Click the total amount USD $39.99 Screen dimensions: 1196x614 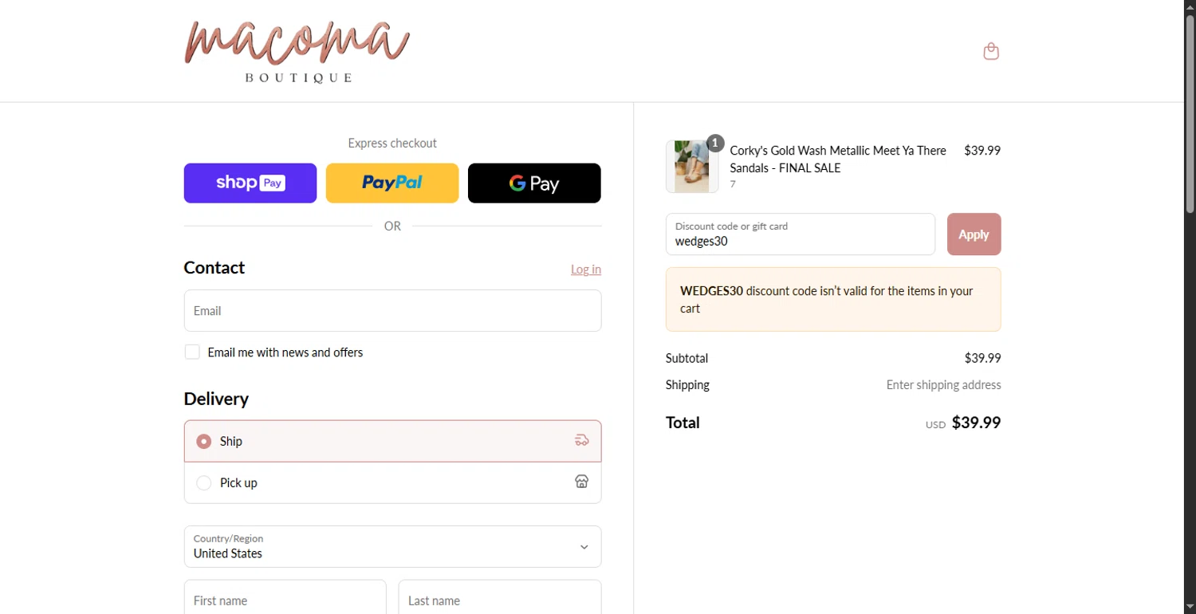[x=963, y=423]
